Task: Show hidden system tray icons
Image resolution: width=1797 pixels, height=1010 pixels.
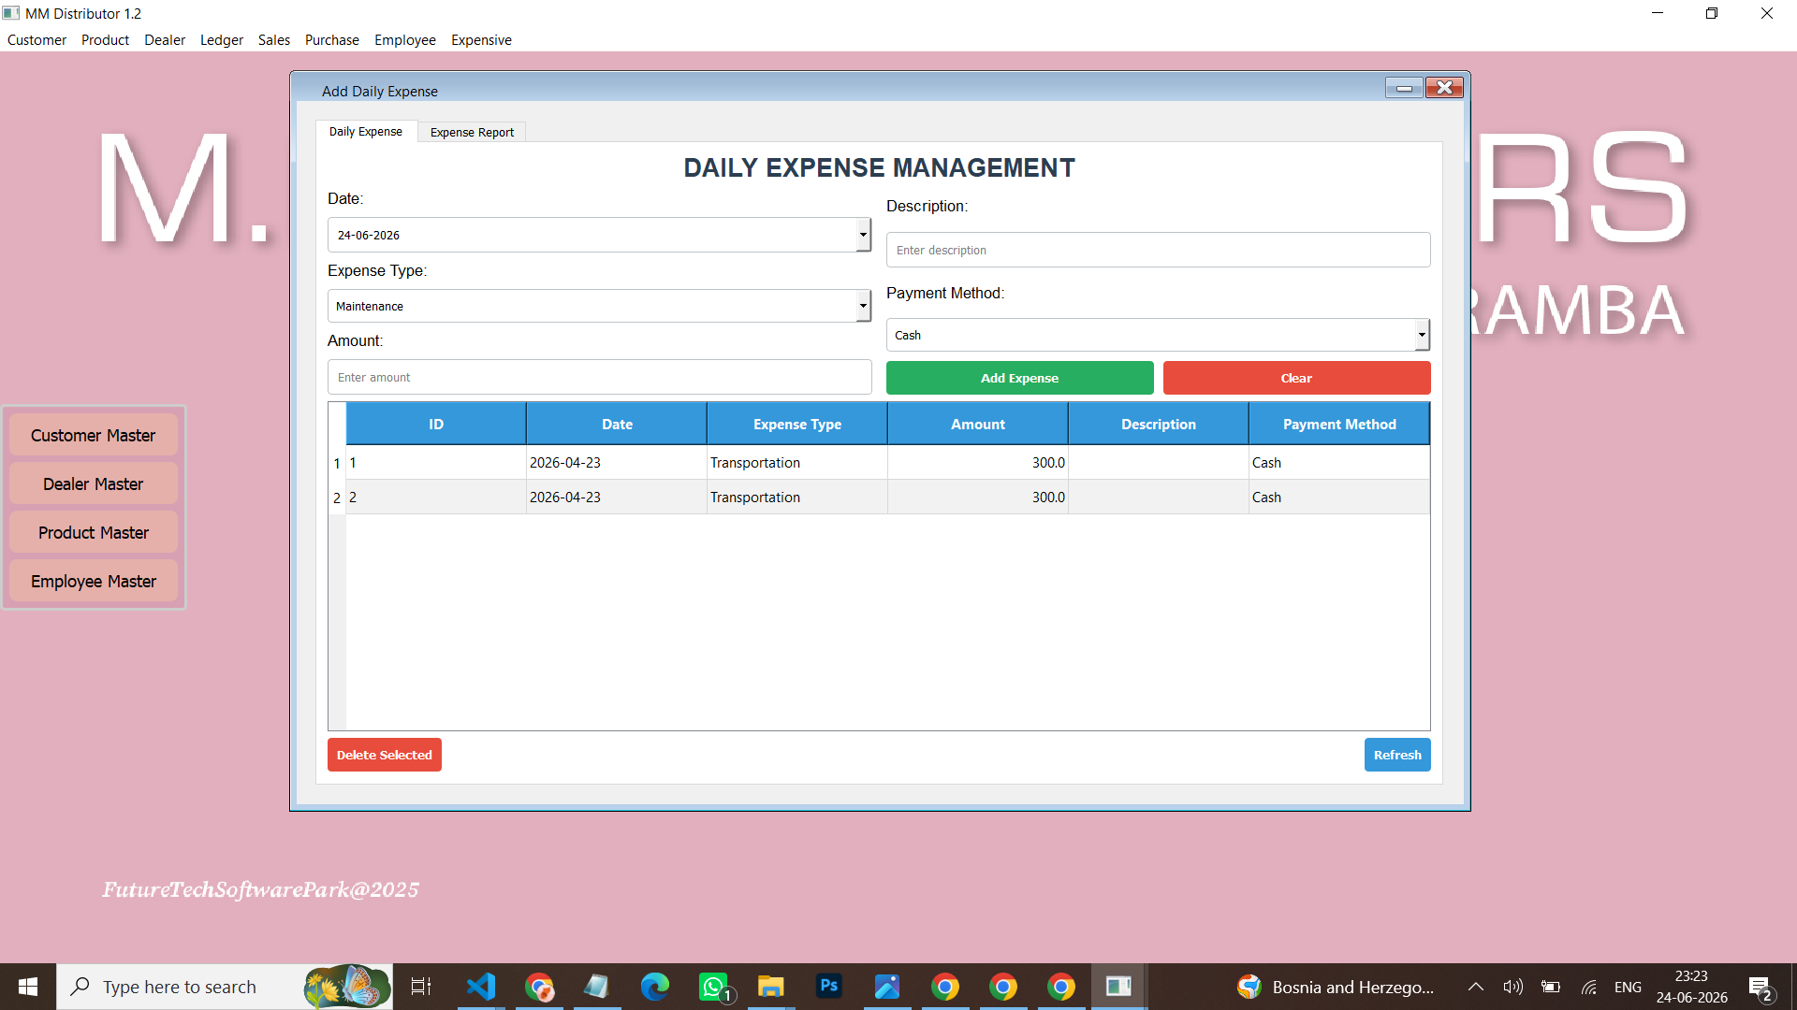Action: (x=1475, y=987)
